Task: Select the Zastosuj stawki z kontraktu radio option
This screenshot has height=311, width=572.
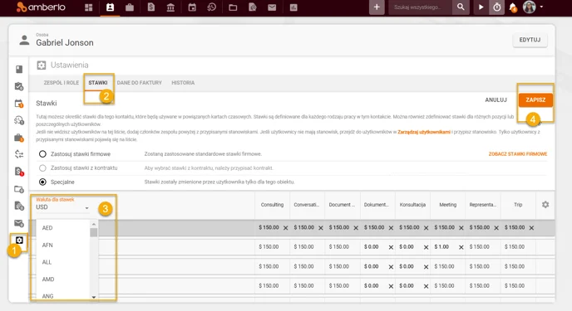Action: (42, 168)
